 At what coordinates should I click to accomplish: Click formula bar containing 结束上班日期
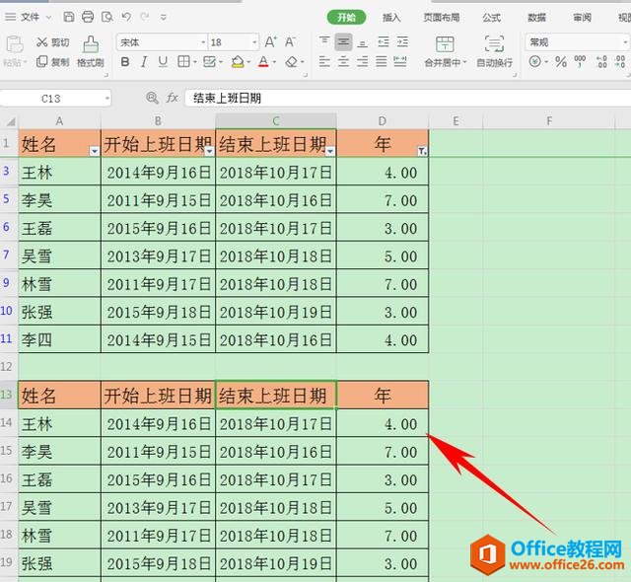[407, 98]
